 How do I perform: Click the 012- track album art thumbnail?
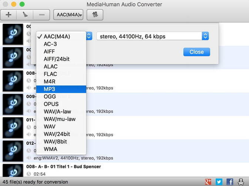click(13, 151)
